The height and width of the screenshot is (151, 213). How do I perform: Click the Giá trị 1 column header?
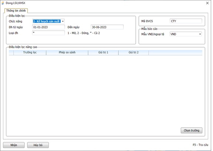click(103, 52)
